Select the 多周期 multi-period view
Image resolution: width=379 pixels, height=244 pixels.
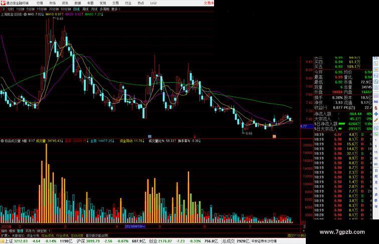(104, 9)
